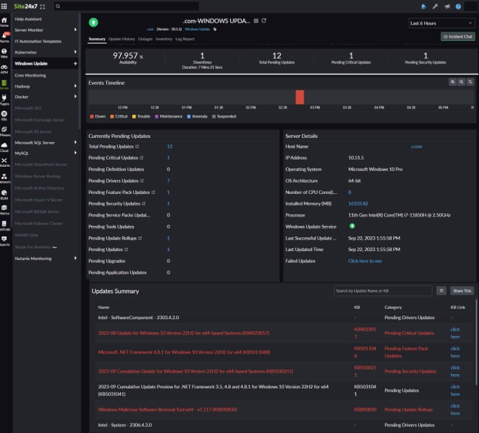Switch to the Inventory tab

point(164,39)
